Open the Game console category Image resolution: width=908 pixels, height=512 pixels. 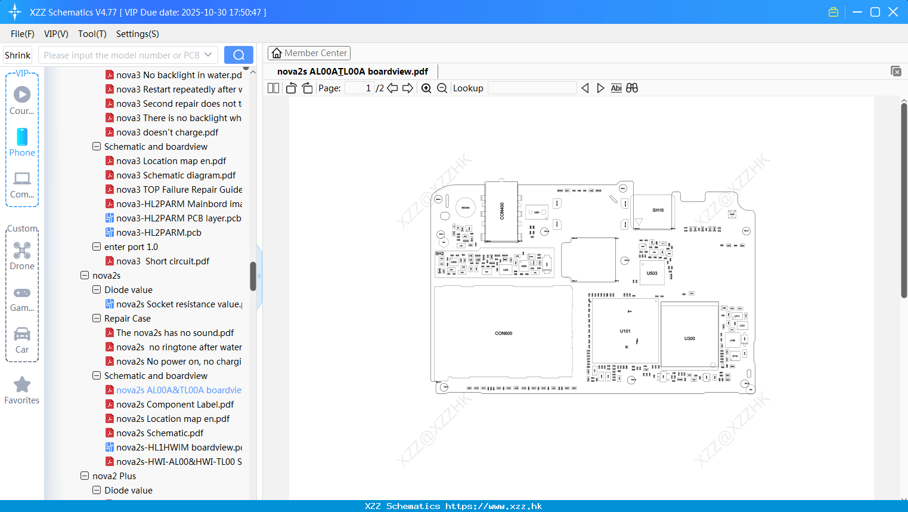coord(22,300)
